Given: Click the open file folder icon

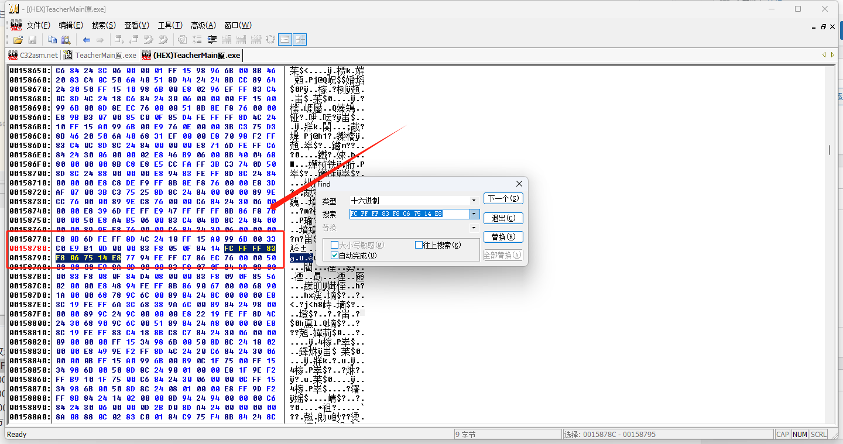Looking at the screenshot, I should (18, 40).
